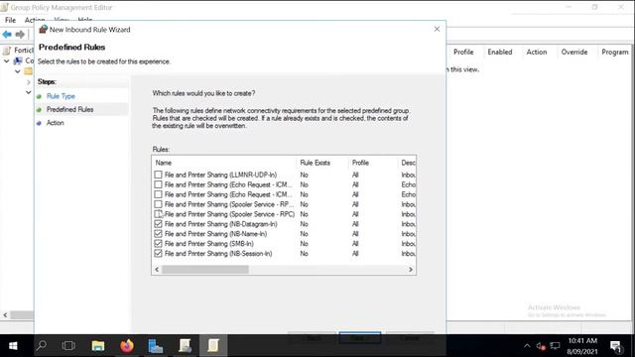Open the File menu

10,20
